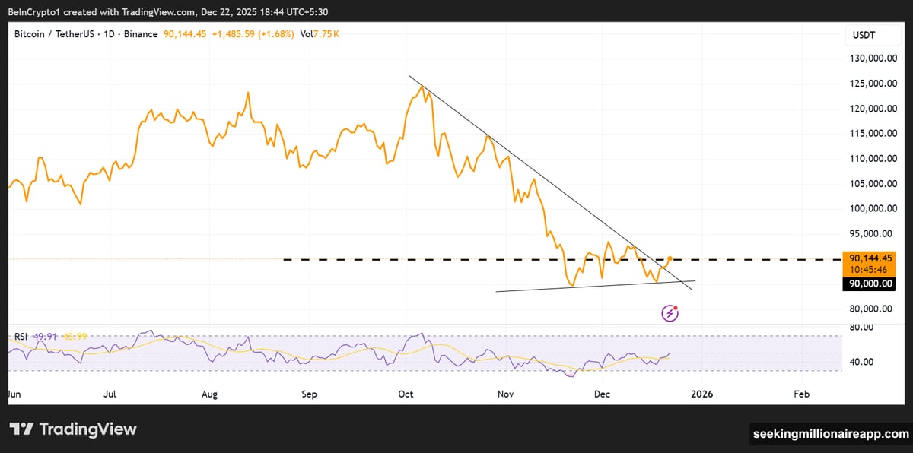Open the seekingmillionaireapp.com watermark link
The image size is (913, 453).
(830, 434)
